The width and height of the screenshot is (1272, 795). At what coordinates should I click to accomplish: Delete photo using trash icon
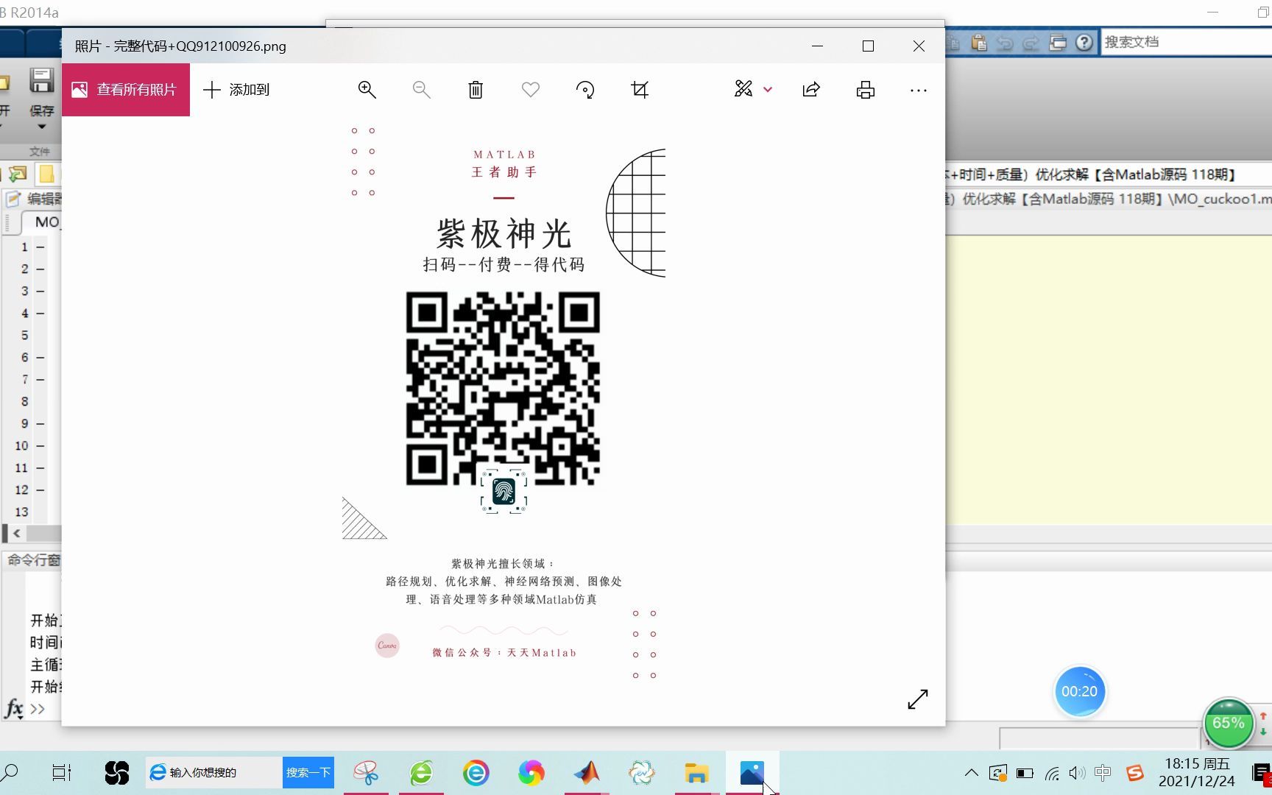[476, 90]
